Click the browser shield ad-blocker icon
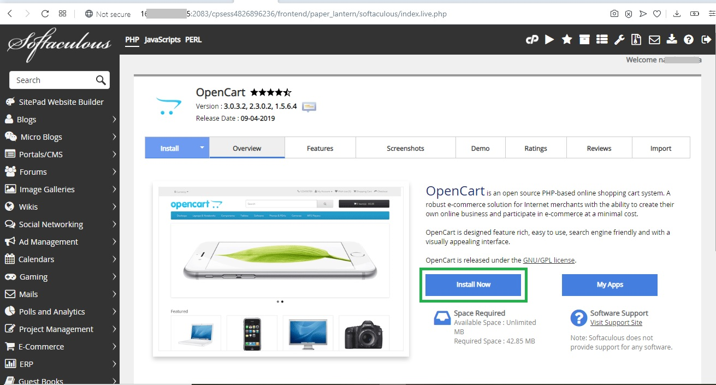The height and width of the screenshot is (385, 716). click(629, 14)
